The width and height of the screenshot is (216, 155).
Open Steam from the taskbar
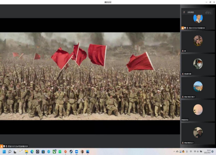[x=71, y=151]
